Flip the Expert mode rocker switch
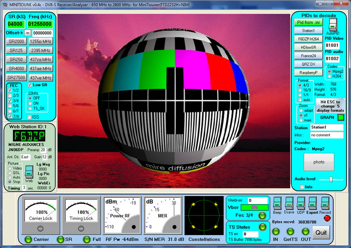This screenshot has width=351, height=248. (x=313, y=203)
